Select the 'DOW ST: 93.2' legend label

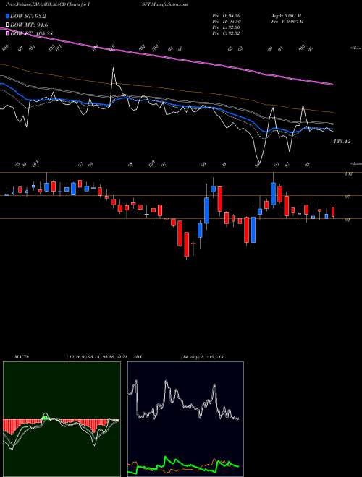(x=28, y=17)
